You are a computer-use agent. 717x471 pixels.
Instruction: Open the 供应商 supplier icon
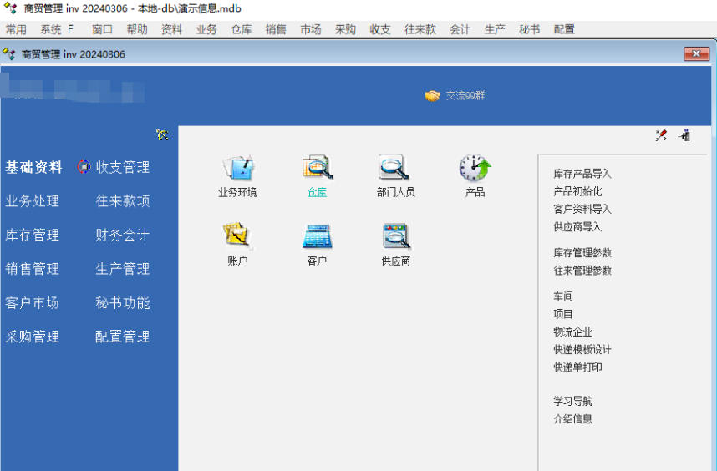click(395, 237)
